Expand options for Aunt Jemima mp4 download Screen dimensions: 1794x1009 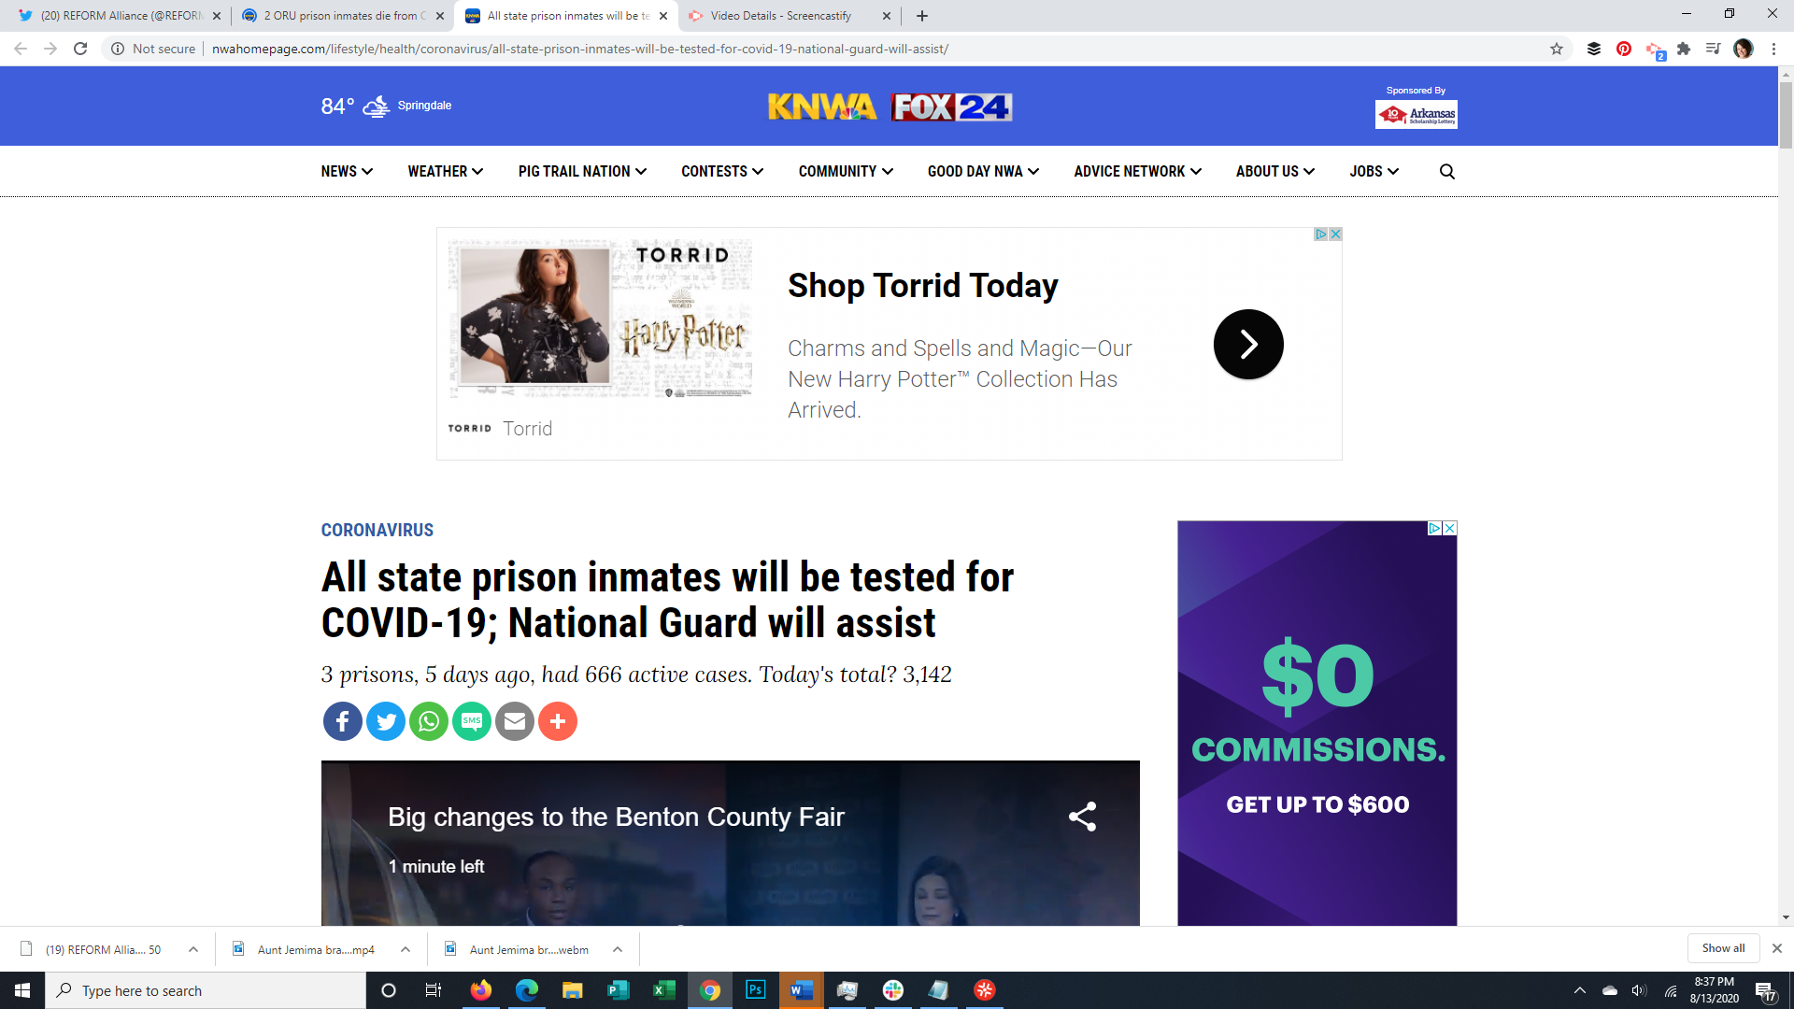406,949
